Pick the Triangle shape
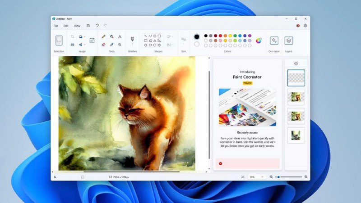Image resolution: width=361 pixels, height=203 pixels. pyautogui.click(x=155, y=41)
